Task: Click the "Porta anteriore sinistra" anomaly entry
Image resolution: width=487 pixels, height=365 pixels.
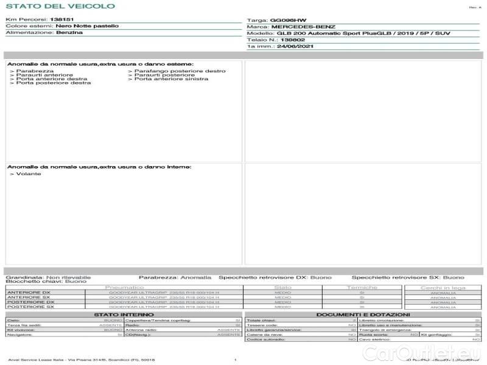Action: tap(171, 79)
